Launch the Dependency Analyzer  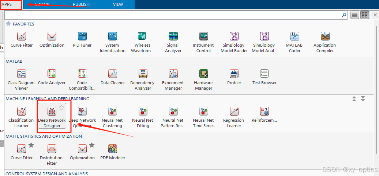click(143, 80)
